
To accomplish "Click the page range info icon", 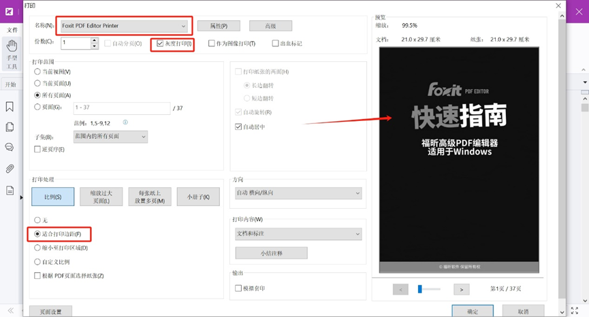I will [x=125, y=122].
